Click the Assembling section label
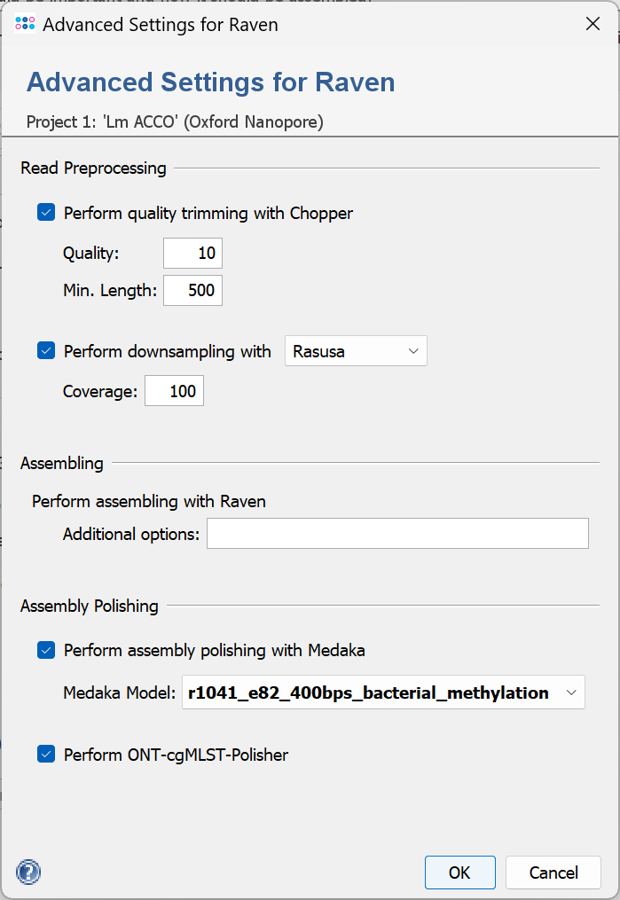Image resolution: width=620 pixels, height=900 pixels. pyautogui.click(x=62, y=463)
